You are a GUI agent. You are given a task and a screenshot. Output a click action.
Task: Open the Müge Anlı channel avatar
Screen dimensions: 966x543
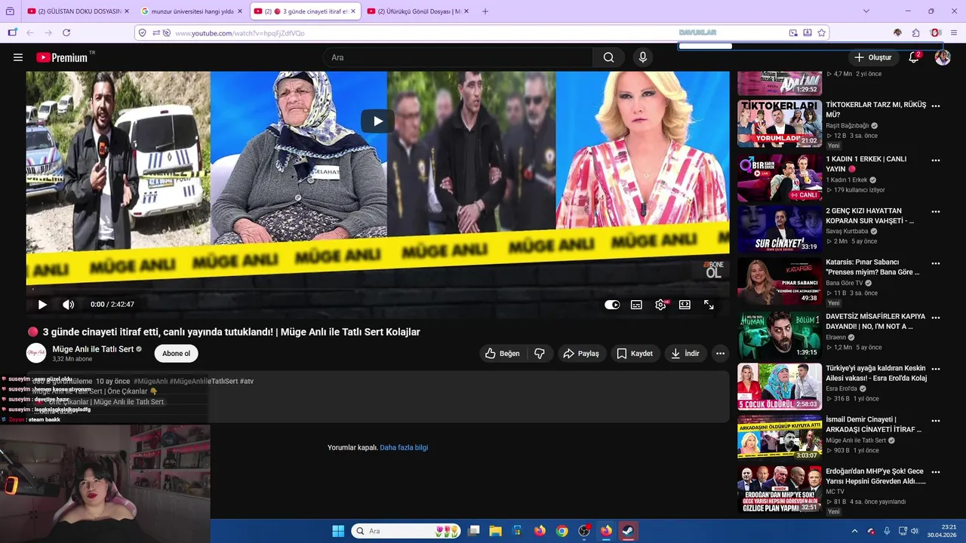36,353
